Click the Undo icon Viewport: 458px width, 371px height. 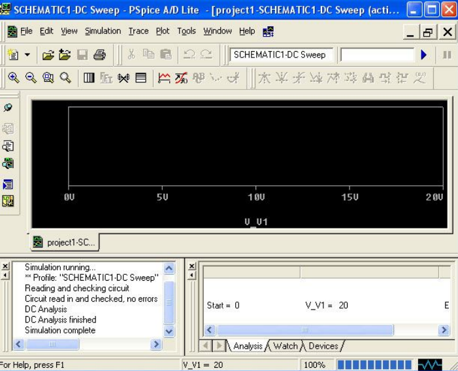(189, 54)
